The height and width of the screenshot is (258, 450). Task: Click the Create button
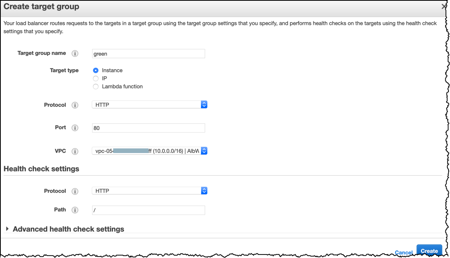429,251
